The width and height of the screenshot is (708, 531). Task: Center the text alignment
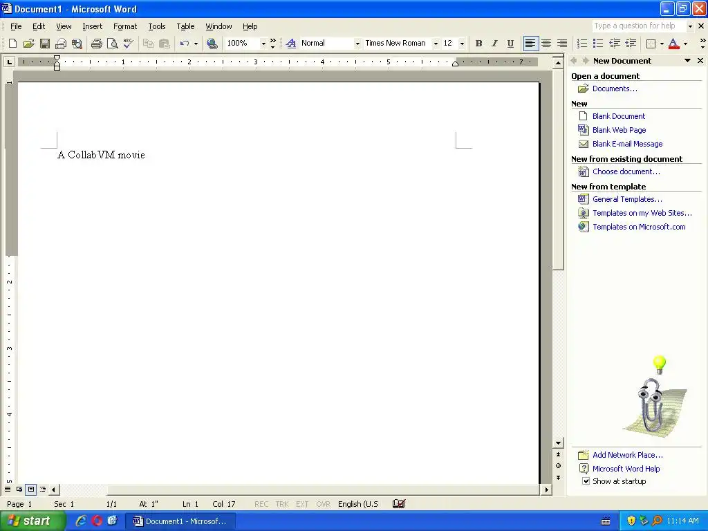click(x=546, y=44)
